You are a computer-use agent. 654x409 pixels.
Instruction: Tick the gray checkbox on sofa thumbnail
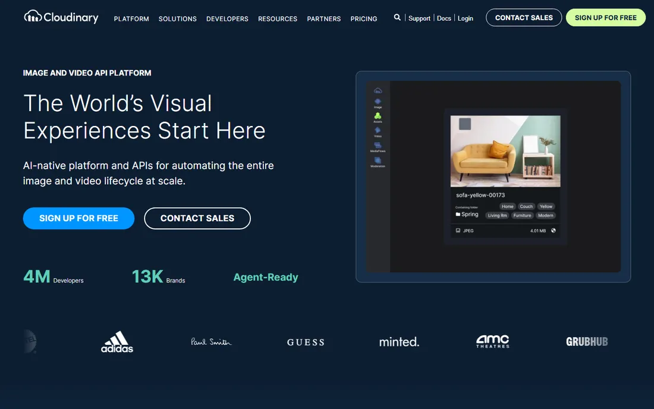[465, 124]
